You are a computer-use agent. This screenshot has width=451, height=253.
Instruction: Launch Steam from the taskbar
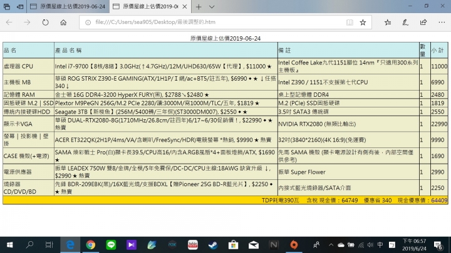tap(213, 245)
